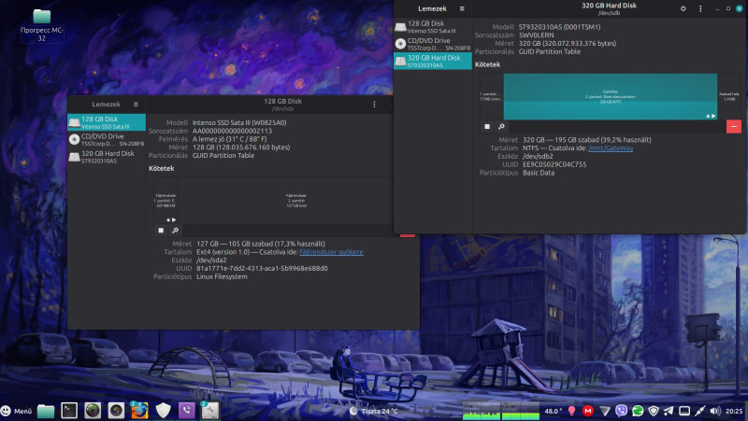Click stop/unmount button in 128 GB Disk window

161,230
